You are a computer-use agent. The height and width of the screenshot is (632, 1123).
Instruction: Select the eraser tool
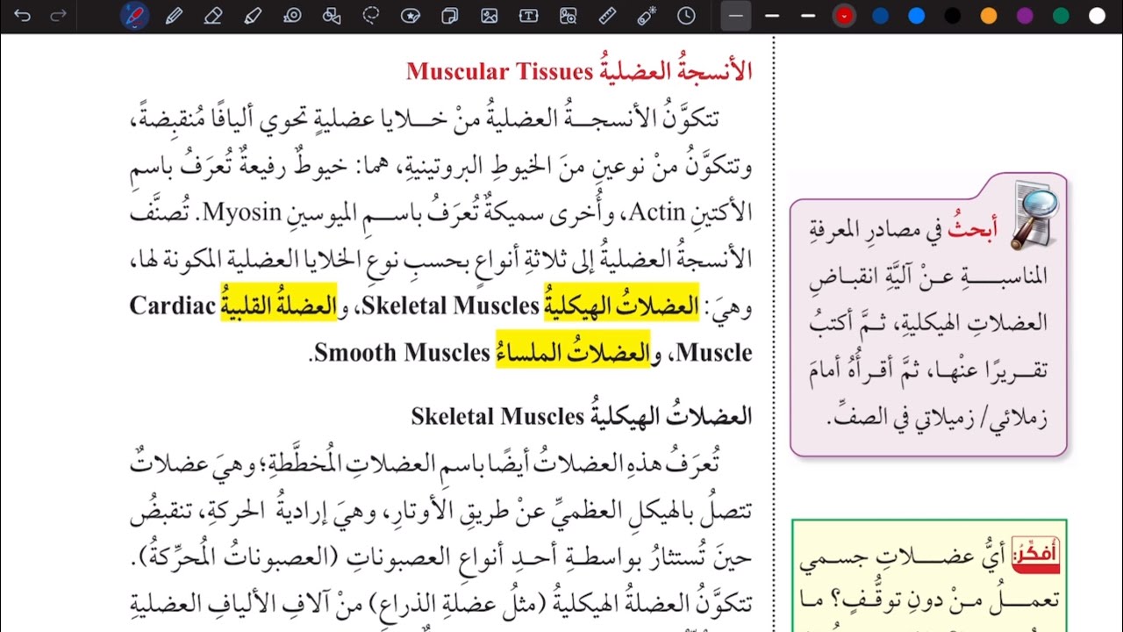click(x=212, y=16)
